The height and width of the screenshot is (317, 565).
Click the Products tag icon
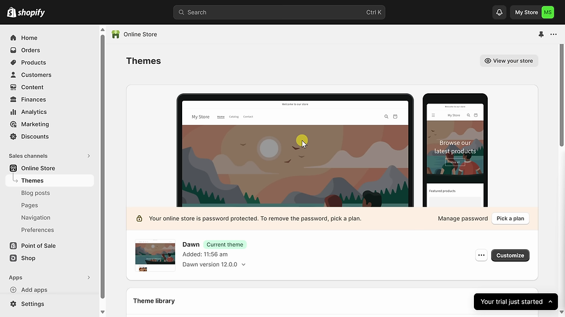13,62
